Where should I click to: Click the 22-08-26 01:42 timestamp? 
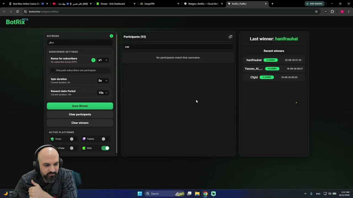[293, 60]
